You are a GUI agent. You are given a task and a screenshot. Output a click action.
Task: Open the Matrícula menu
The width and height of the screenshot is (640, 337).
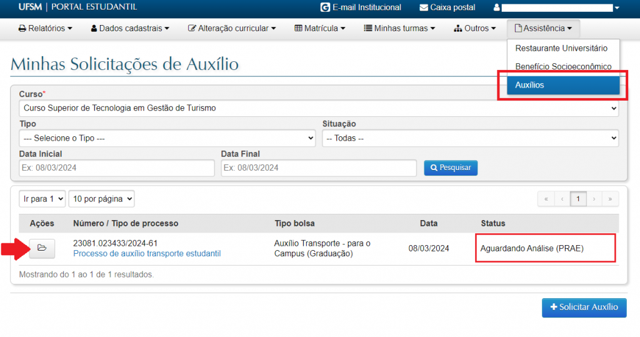pyautogui.click(x=320, y=28)
